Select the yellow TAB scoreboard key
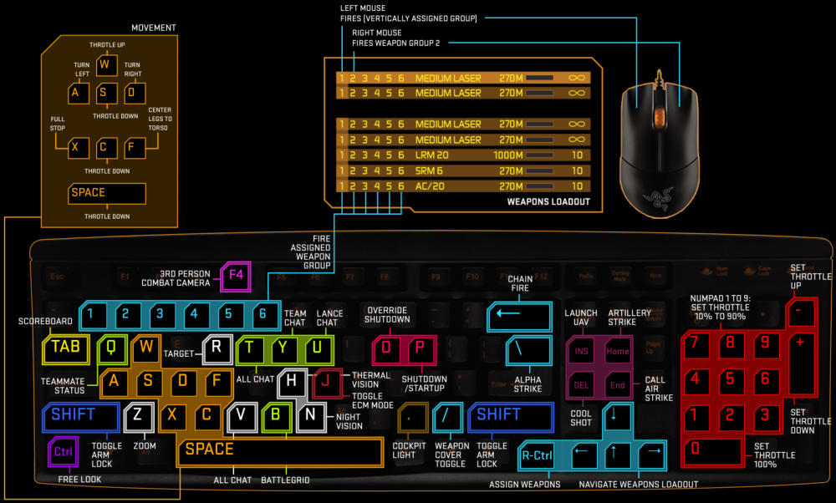The width and height of the screenshot is (836, 503). coord(65,348)
